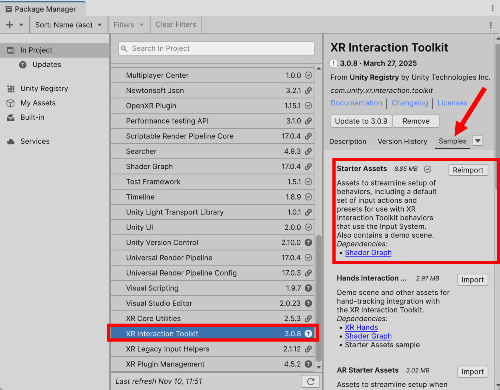Click the Newtonsoft Json dependency link icon
The width and height of the screenshot is (500, 390).
click(x=308, y=90)
